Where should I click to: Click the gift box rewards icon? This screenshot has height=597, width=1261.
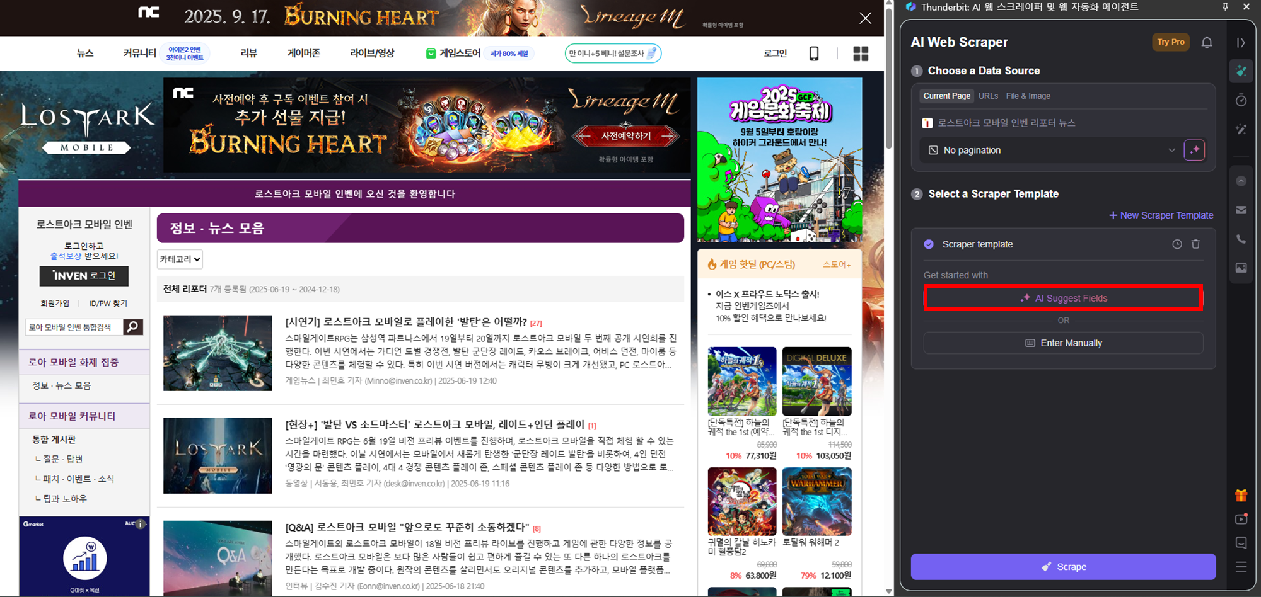pos(1241,496)
